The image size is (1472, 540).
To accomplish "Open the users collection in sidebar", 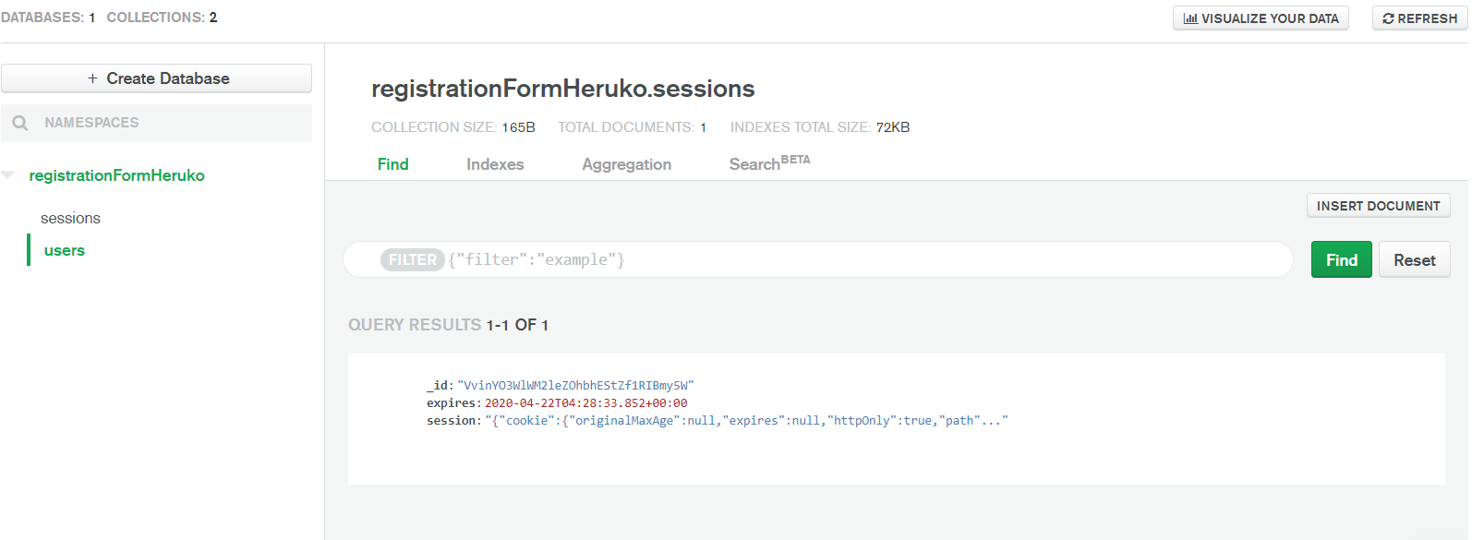I will [x=65, y=250].
